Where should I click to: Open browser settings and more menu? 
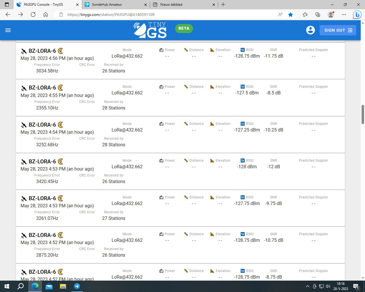[x=344, y=15]
